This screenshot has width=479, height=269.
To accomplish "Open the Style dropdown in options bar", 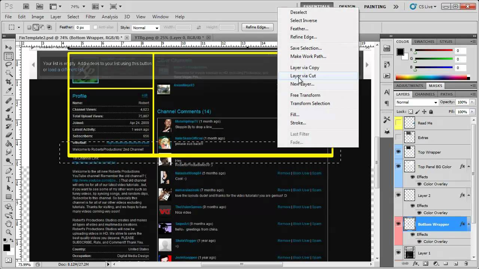I will pos(146,28).
